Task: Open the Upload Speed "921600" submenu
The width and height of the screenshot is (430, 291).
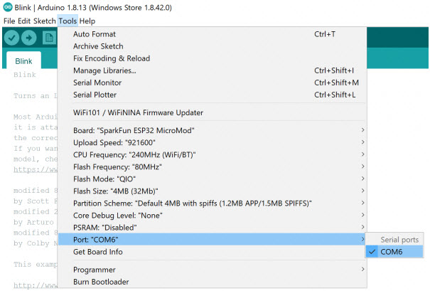Action: tap(108, 142)
